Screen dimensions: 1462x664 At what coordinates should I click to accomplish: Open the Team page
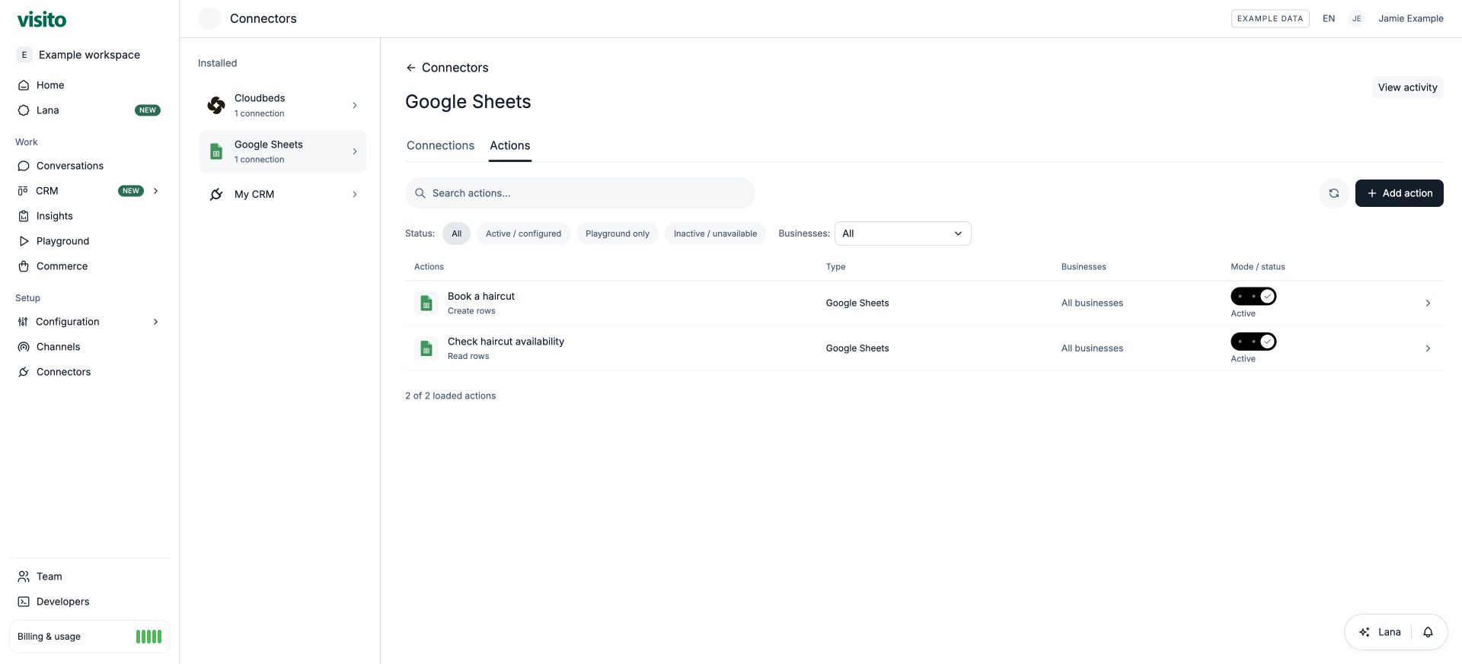point(89,577)
